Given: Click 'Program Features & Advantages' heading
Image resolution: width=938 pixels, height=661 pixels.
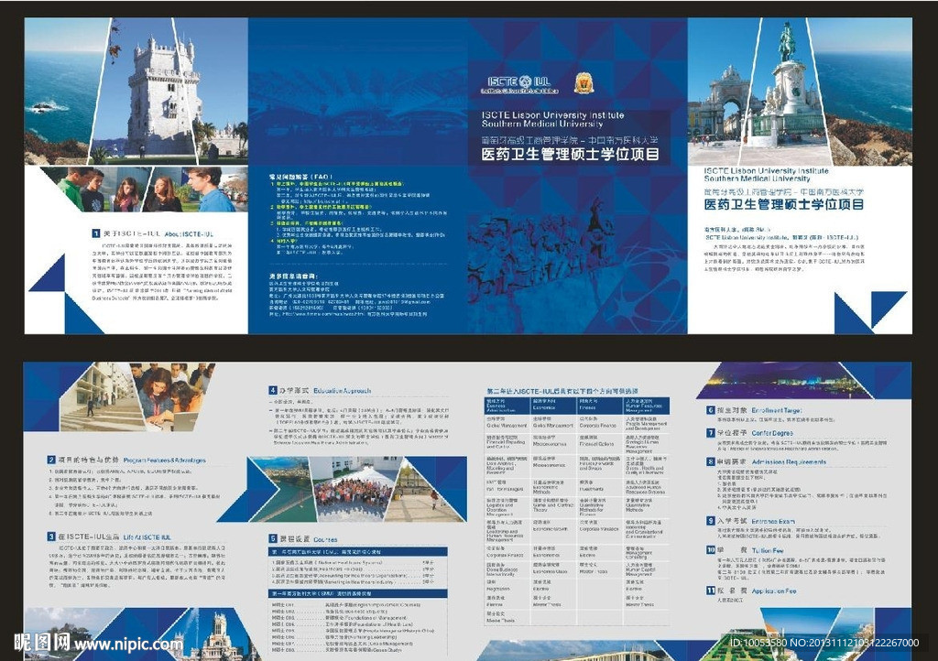Looking at the screenshot, I should point(165,461).
